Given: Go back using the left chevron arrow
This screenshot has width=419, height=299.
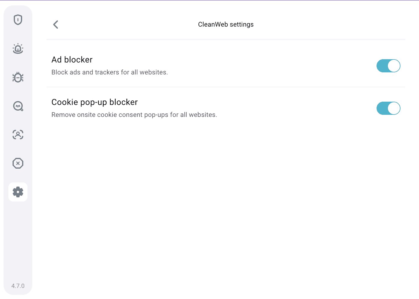Looking at the screenshot, I should tap(56, 25).
